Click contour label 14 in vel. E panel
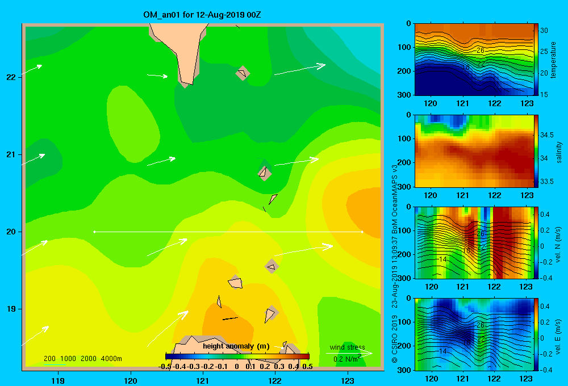The height and width of the screenshot is (386, 568). click(x=442, y=351)
